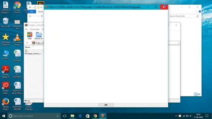
Task: Open Microsoft Store from the taskbar
Action: (87, 116)
